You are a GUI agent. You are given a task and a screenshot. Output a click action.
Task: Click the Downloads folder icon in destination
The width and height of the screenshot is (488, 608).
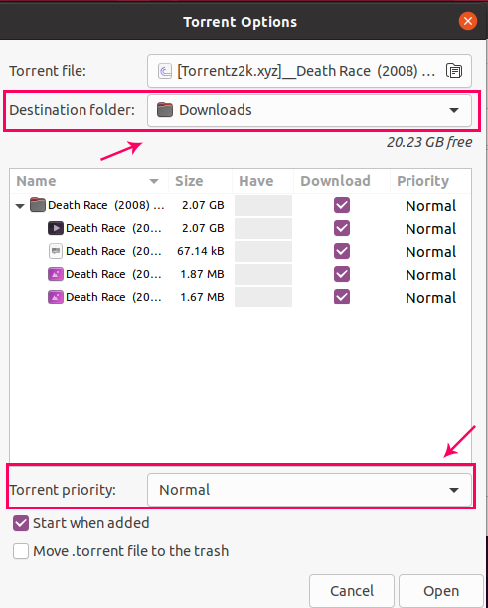(x=165, y=110)
